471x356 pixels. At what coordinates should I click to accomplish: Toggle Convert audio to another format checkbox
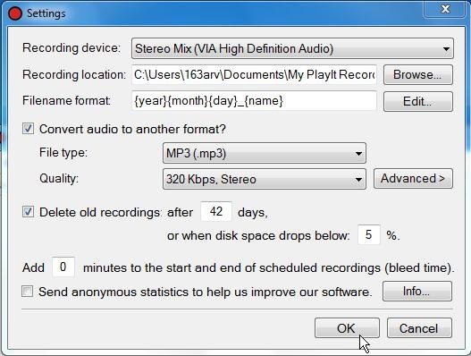[28, 129]
